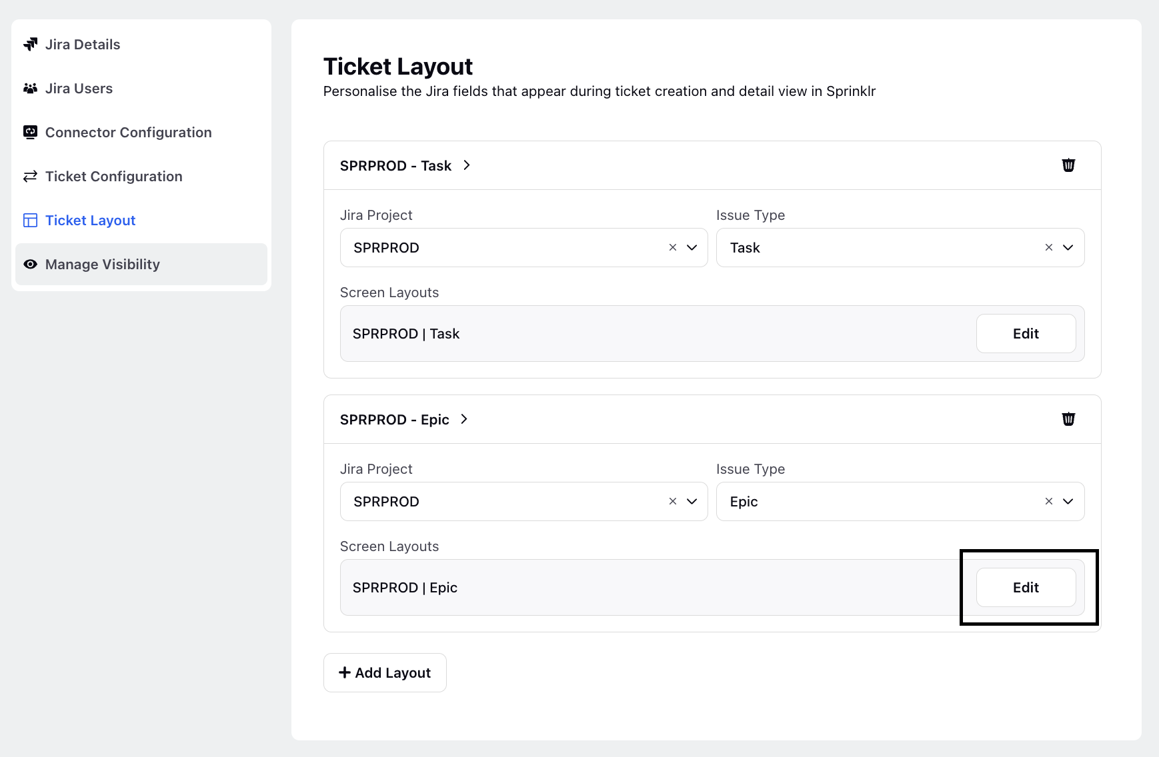Open Issue Type dropdown arrow showing Epic
Screen dimensions: 1159x757
(x=1068, y=502)
